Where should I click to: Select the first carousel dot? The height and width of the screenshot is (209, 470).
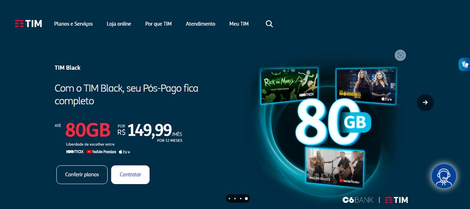pyautogui.click(x=229, y=199)
